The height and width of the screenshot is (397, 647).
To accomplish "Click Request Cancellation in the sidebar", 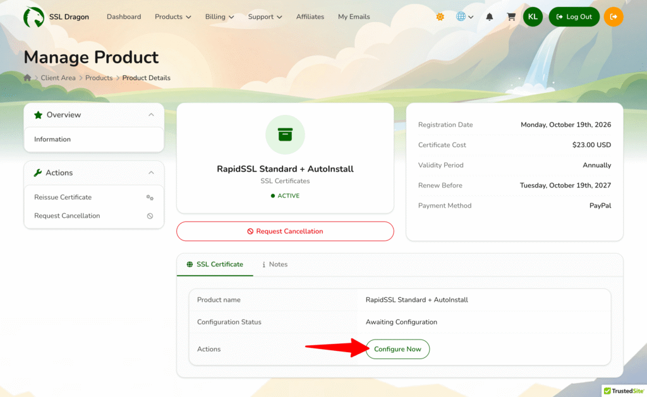I will coord(67,216).
